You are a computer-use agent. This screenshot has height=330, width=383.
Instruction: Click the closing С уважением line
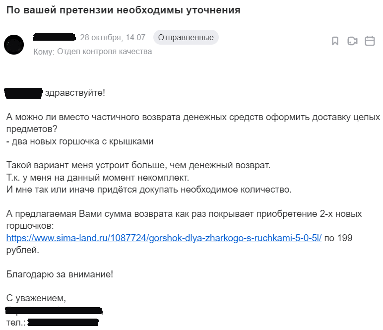tap(36, 298)
